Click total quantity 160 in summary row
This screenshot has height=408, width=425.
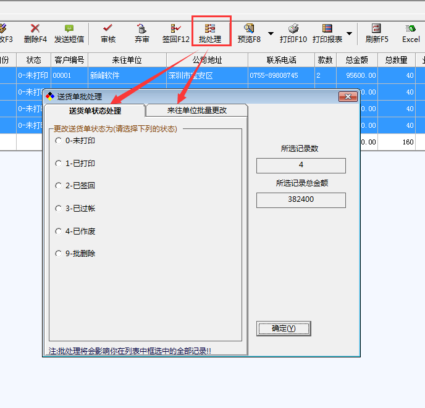(397, 142)
